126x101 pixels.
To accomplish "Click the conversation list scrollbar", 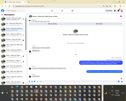I will (x=26, y=34).
